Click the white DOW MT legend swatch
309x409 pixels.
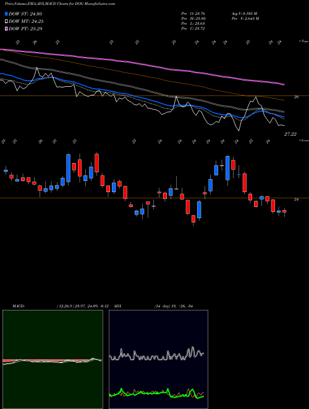(x=6, y=22)
